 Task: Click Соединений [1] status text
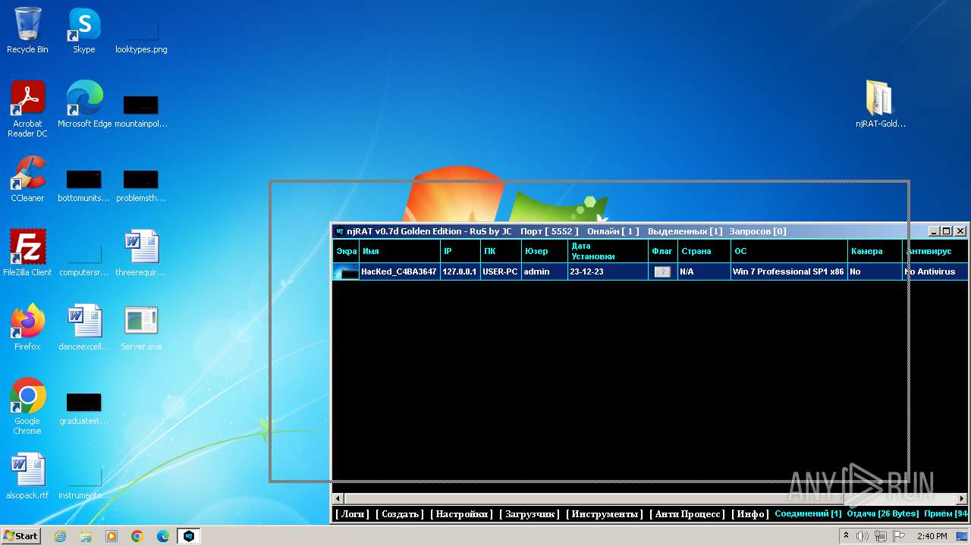click(808, 514)
